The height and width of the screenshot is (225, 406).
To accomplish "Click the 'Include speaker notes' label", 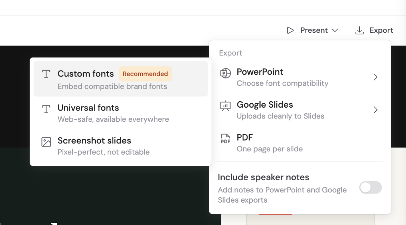I will coord(263,178).
